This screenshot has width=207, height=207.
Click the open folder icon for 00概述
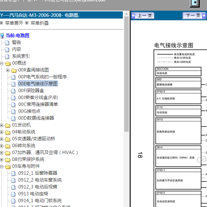pos(8,64)
